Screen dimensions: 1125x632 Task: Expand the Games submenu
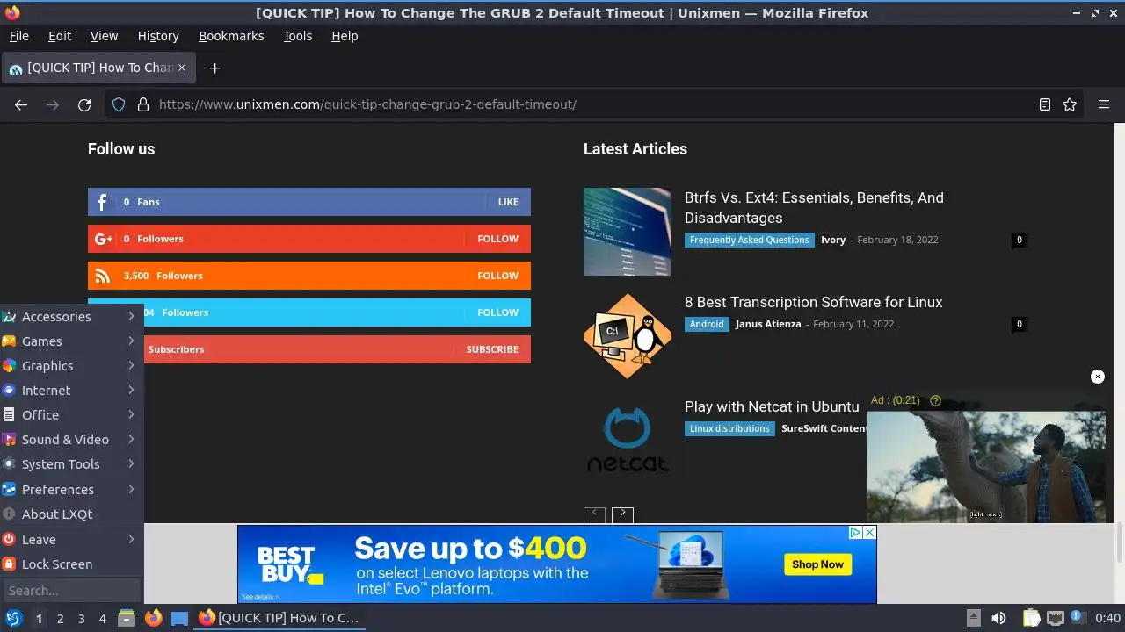(71, 341)
